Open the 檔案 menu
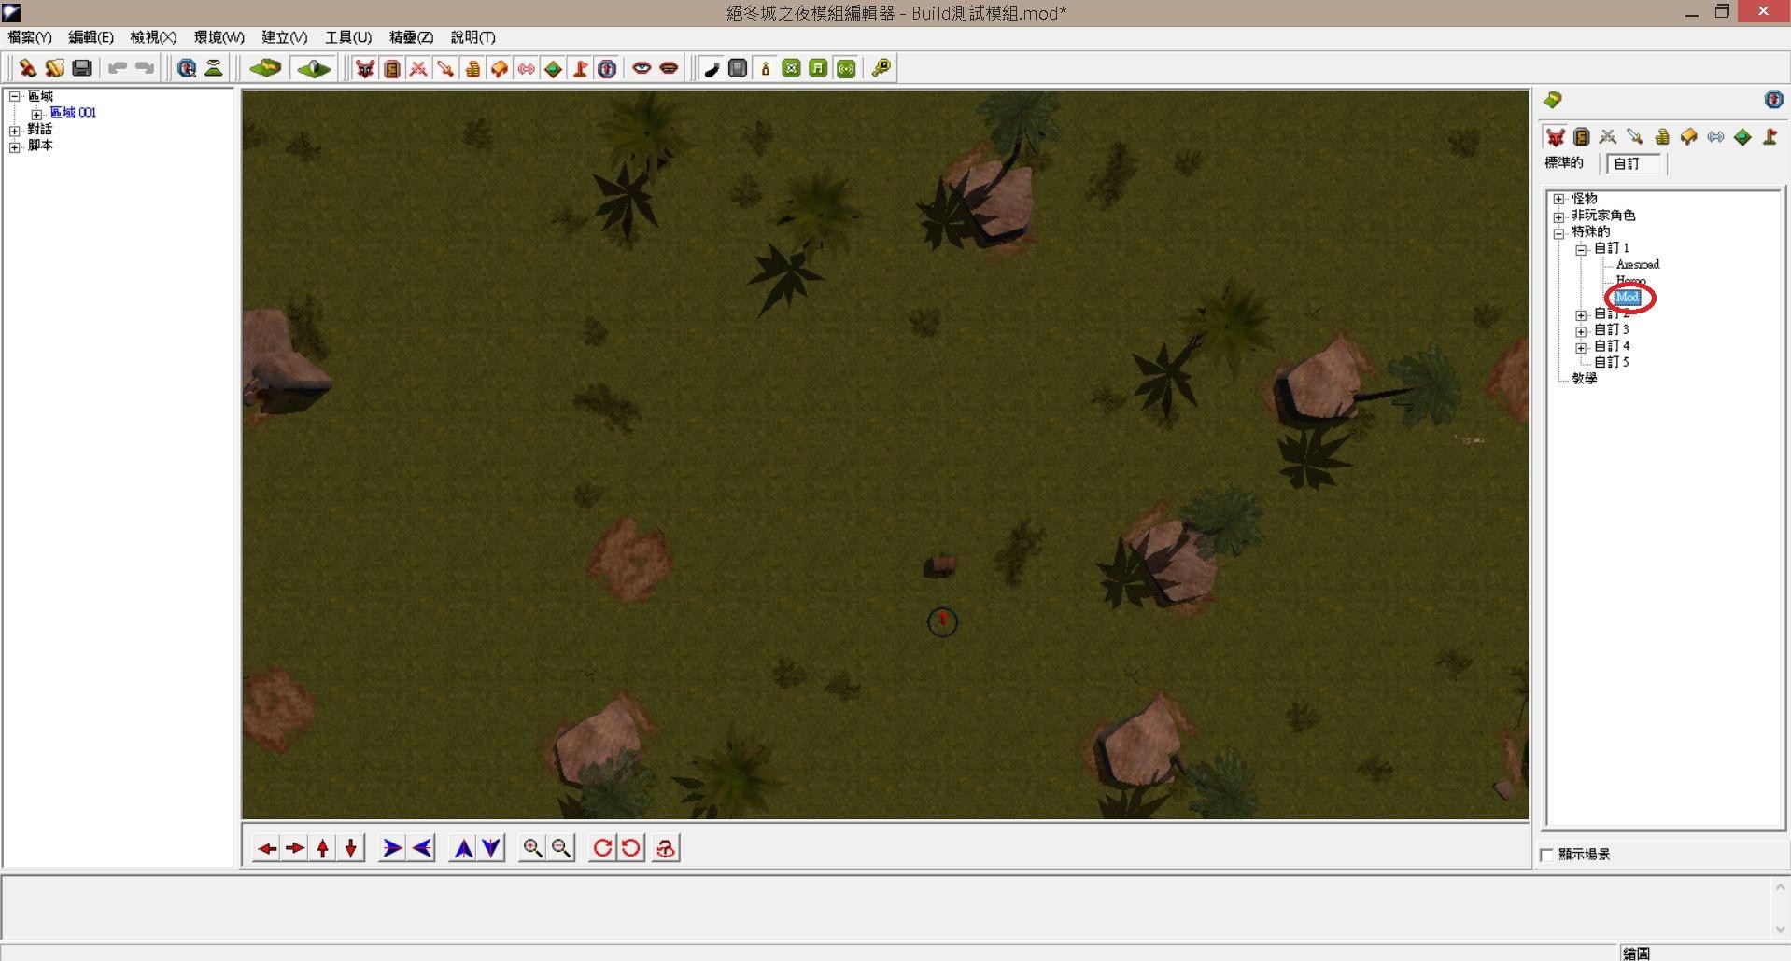1791x961 pixels. coord(30,37)
